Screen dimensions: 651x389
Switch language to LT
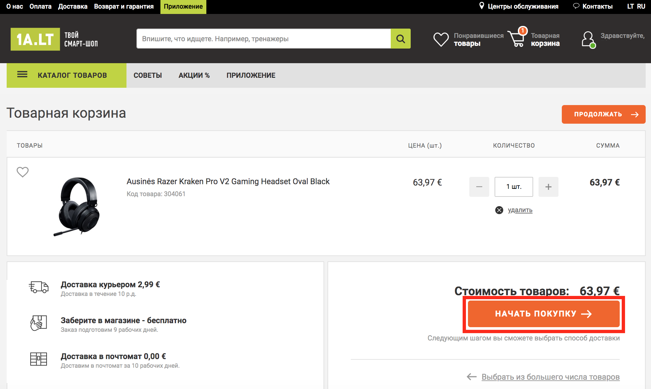pos(630,6)
